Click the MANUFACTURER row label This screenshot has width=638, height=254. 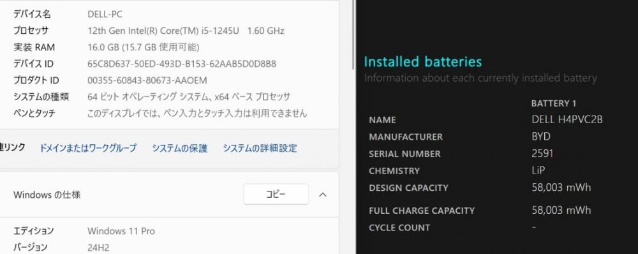click(406, 137)
